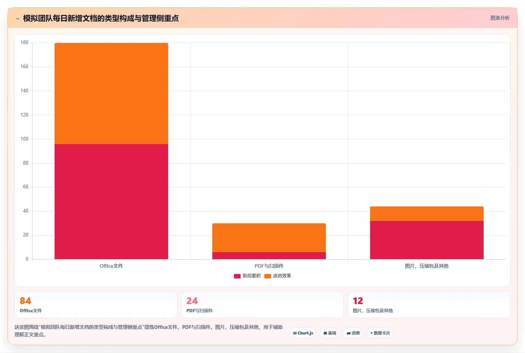Click the y-axis tick label 60
Image resolution: width=525 pixels, height=353 pixels.
26,187
